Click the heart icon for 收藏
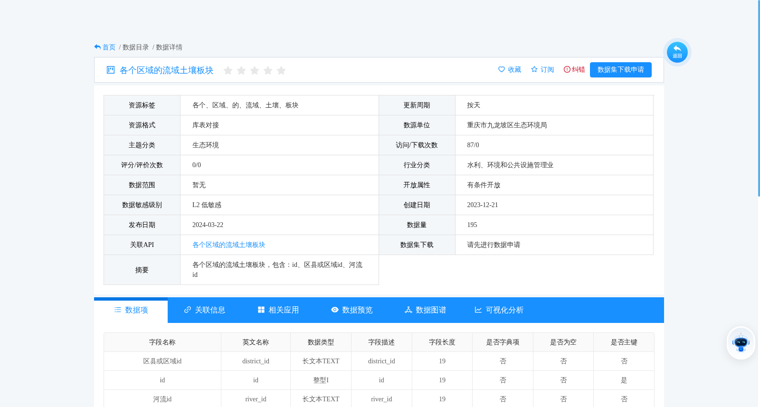Image resolution: width=760 pixels, height=407 pixels. coord(502,69)
